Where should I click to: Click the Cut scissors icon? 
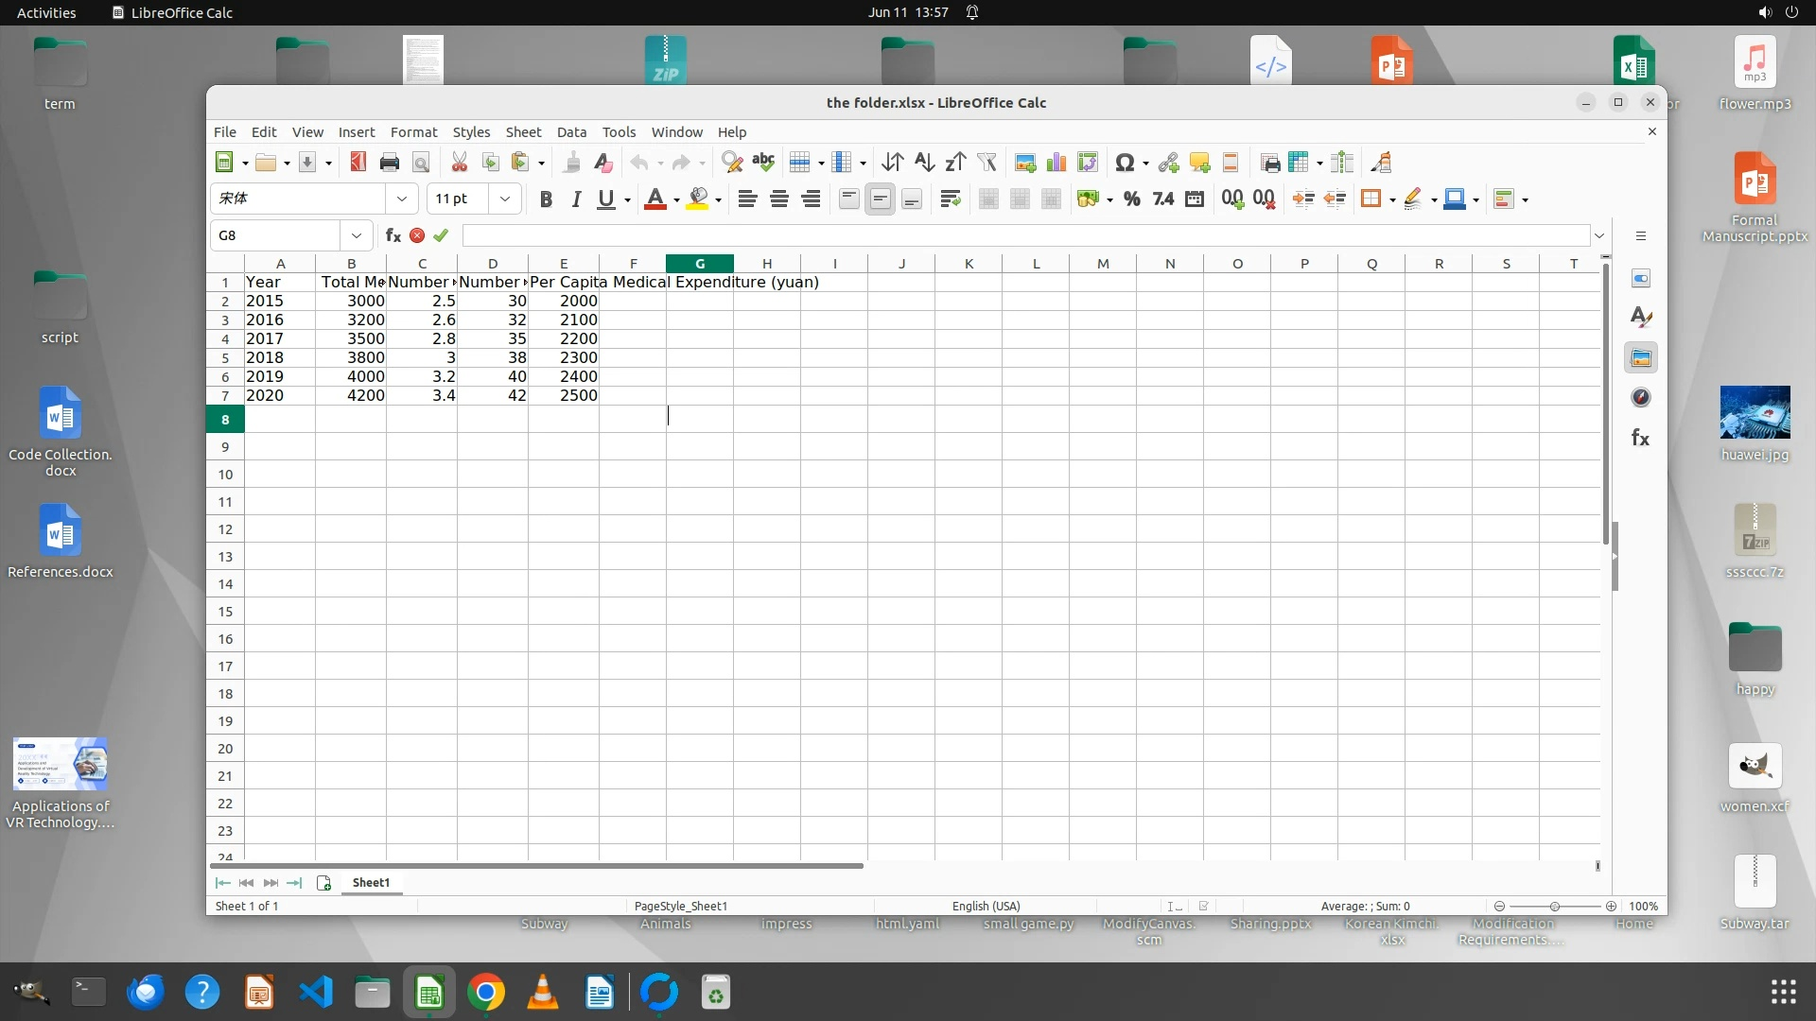(459, 163)
